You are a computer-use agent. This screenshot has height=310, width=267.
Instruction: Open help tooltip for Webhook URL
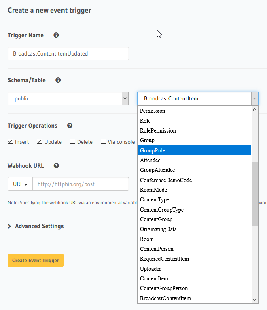[56, 166]
